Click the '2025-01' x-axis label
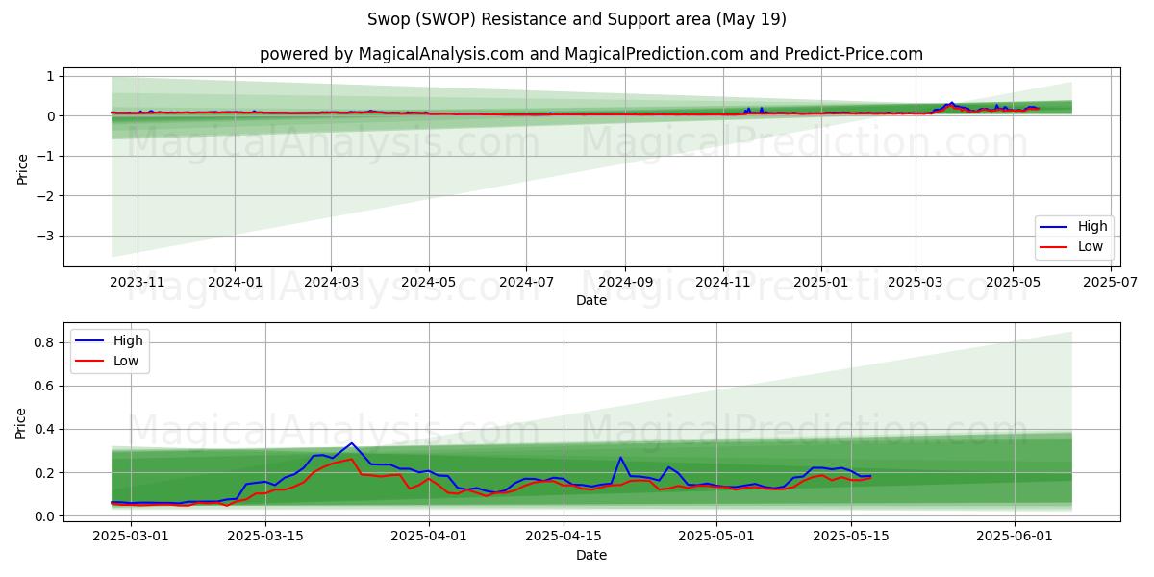The height and width of the screenshot is (577, 1154). [x=820, y=283]
